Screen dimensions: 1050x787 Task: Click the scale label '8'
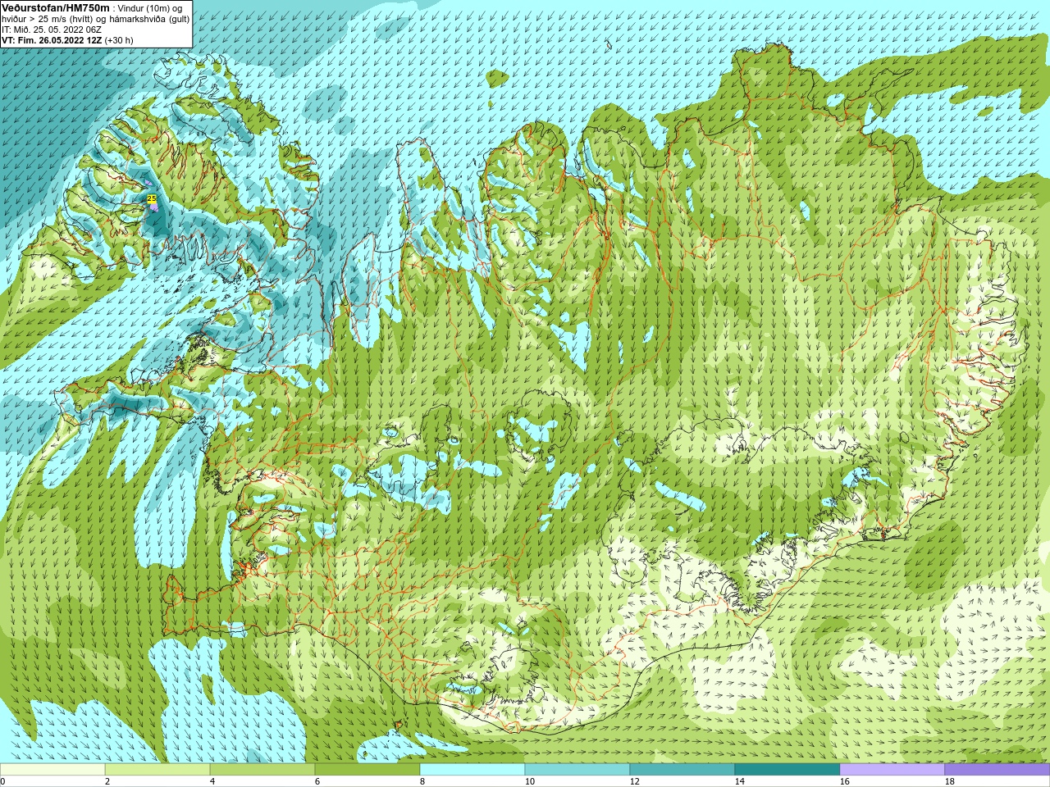click(422, 781)
